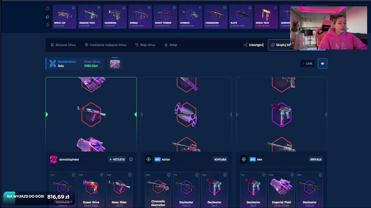Go to Aktywne bitwy tab
The image size is (371, 208).
click(x=63, y=45)
